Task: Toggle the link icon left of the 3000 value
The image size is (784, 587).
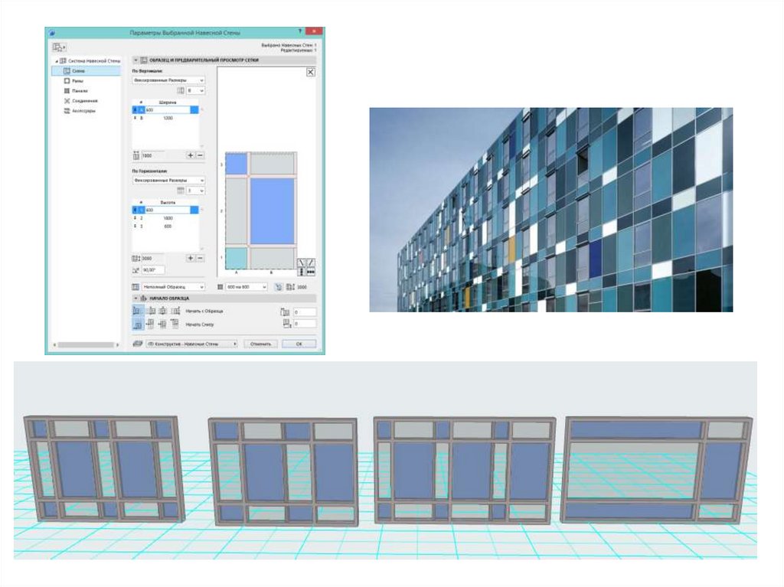Action: point(278,287)
